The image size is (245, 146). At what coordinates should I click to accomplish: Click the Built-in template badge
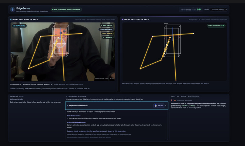[x=193, y=97]
